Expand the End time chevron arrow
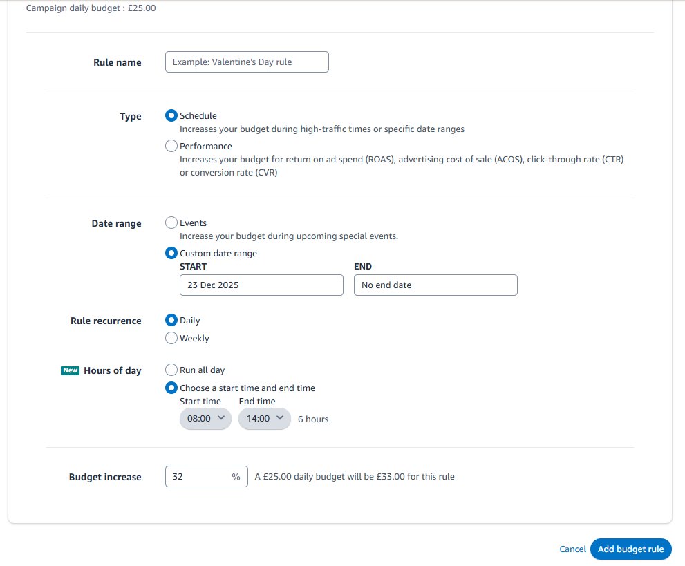 (280, 419)
